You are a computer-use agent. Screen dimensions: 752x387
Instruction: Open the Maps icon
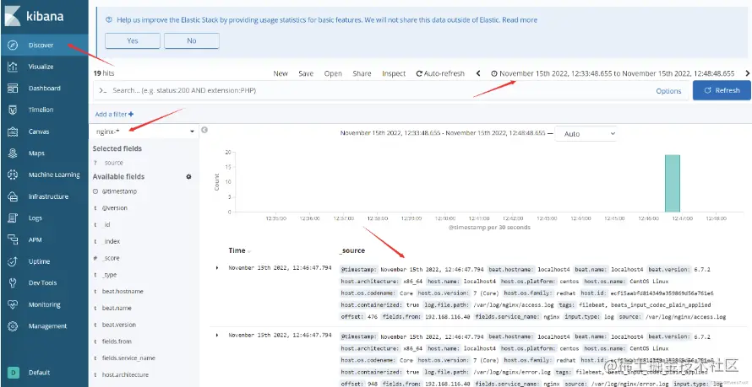(13, 153)
